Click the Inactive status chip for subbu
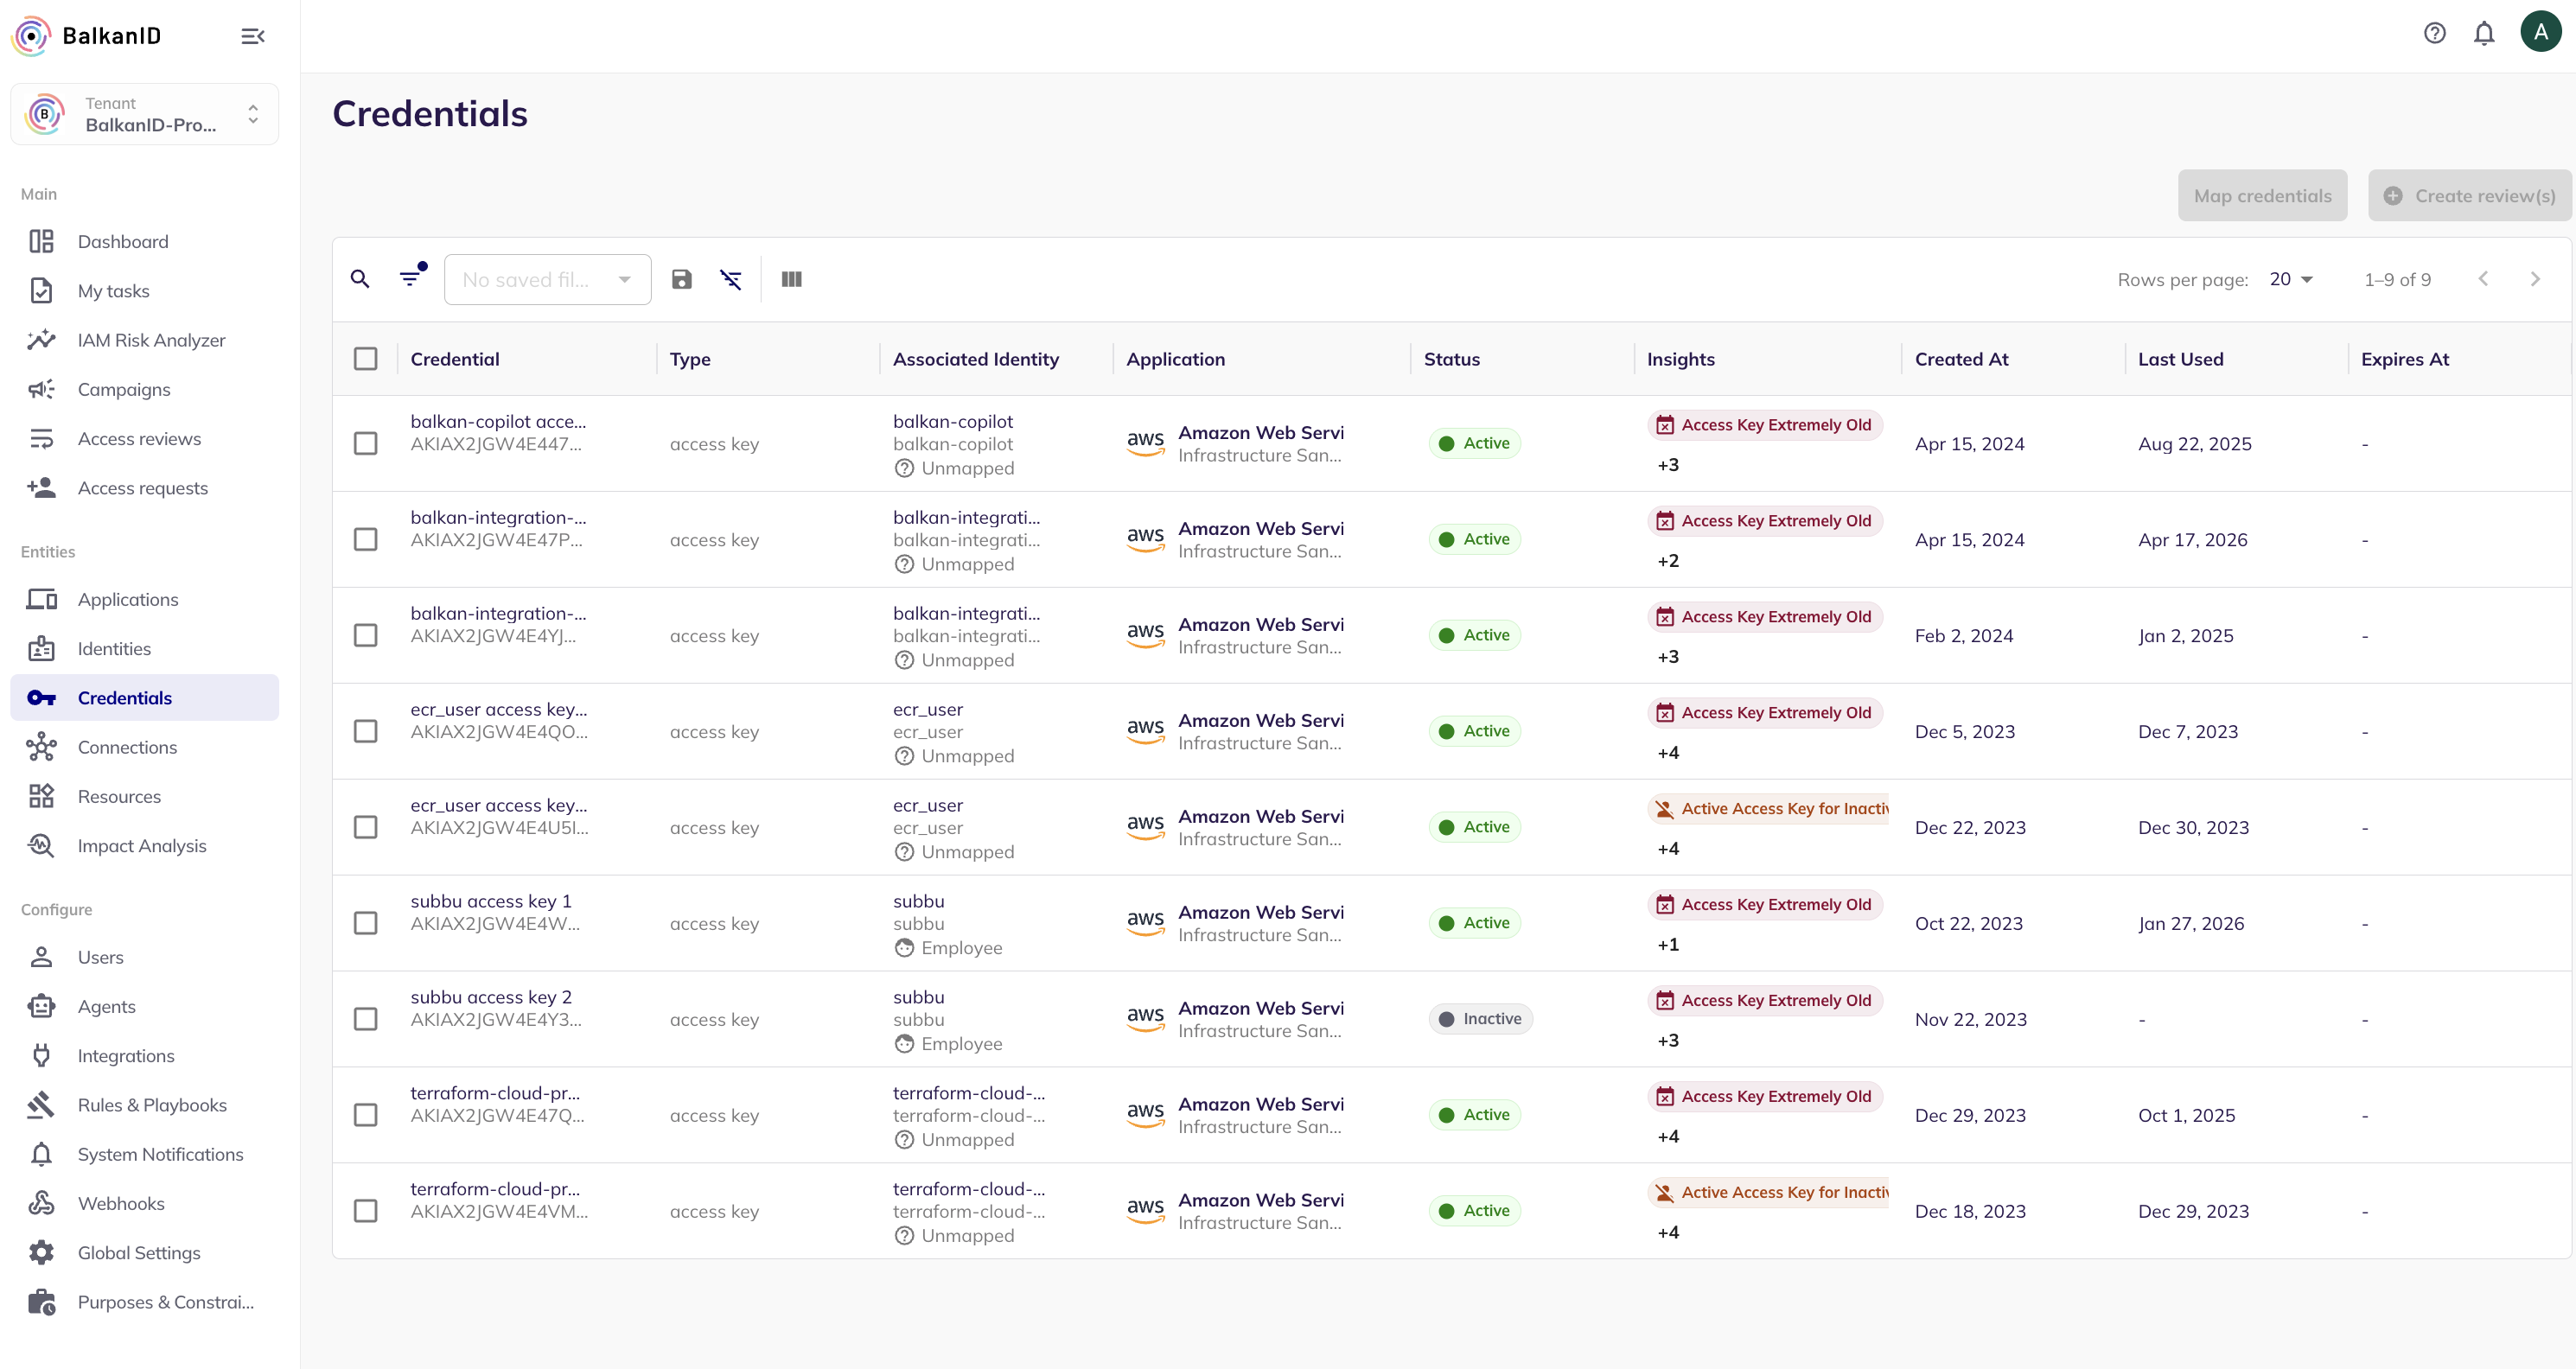 coord(1480,1019)
